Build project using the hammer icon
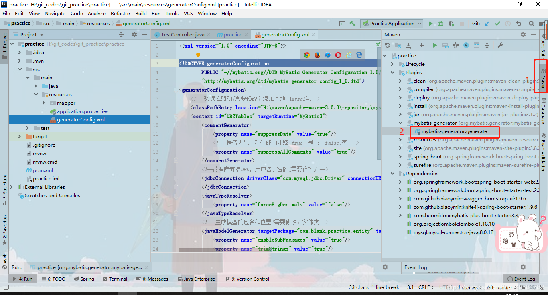Image resolution: width=548 pixels, height=295 pixels. [x=352, y=24]
